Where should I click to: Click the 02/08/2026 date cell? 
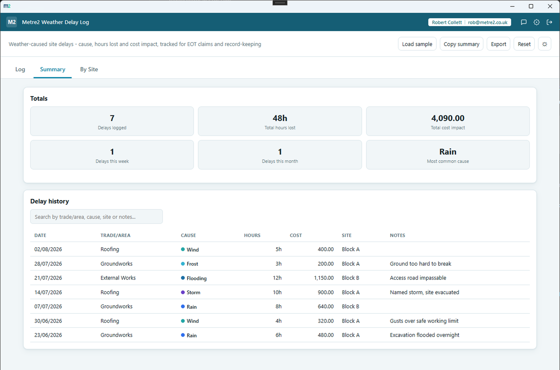pos(48,249)
